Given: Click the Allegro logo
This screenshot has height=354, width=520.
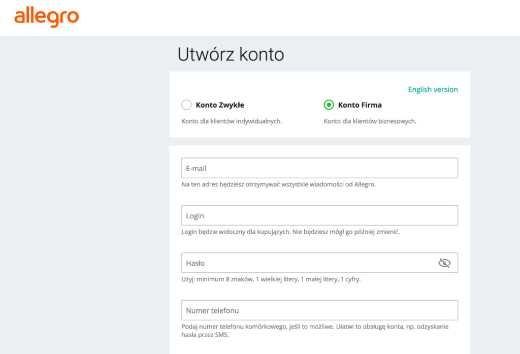Looking at the screenshot, I should tap(46, 17).
